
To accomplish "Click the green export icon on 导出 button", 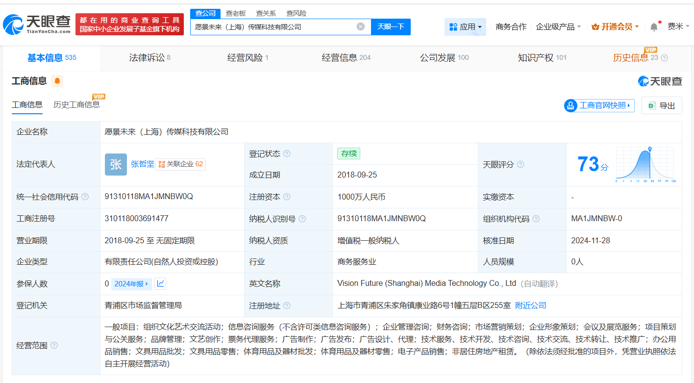I will (652, 105).
